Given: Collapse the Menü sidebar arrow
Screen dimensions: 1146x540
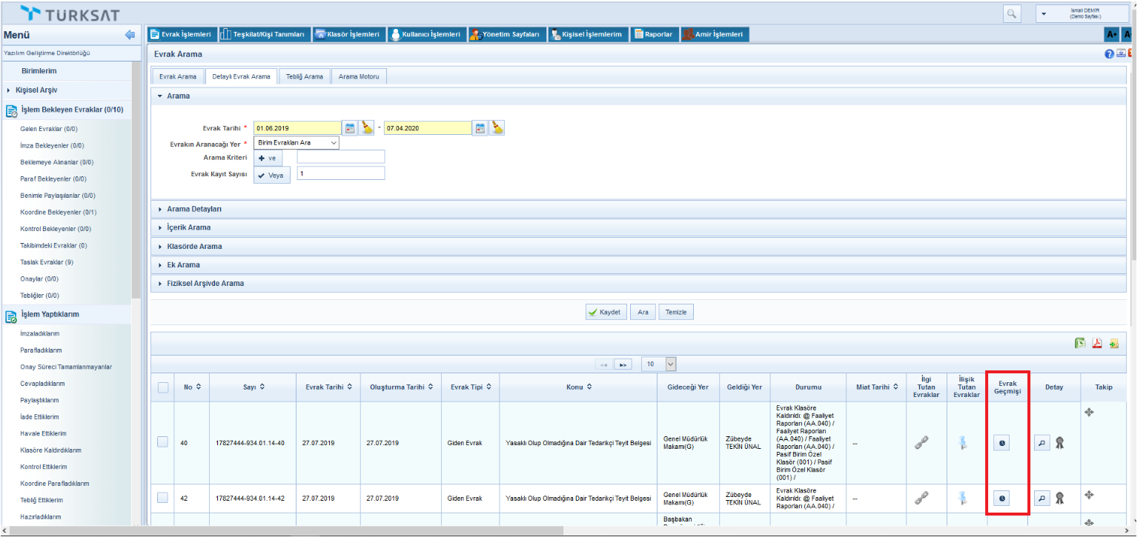Looking at the screenshot, I should 130,35.
